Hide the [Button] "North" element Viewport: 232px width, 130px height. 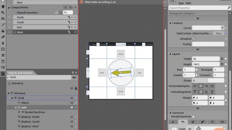[x=72, y=117]
